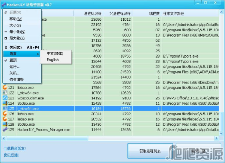
Task: Sort by 进程标识符 column header
Action: coord(88,14)
